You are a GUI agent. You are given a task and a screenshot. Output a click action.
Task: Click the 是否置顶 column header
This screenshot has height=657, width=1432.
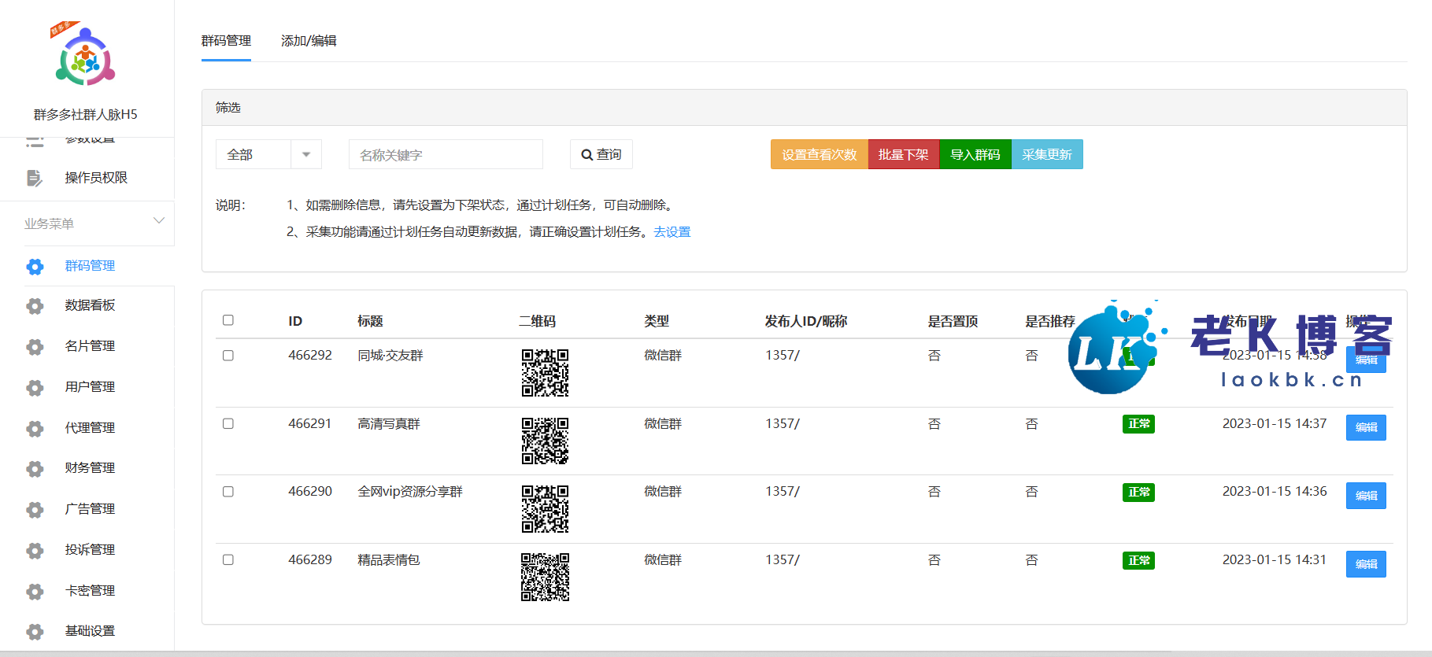953,321
